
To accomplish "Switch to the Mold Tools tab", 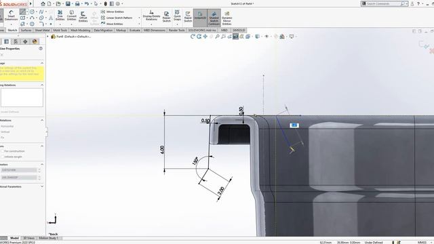I will (60, 30).
